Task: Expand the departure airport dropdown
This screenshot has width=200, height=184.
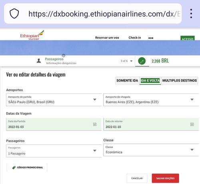Action: point(54,100)
